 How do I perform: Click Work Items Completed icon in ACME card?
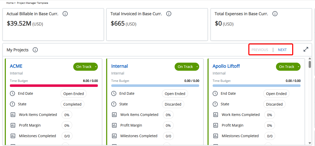(x=13, y=115)
